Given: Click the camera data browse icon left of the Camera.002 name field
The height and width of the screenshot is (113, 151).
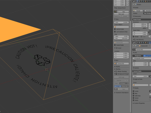Looking at the screenshot, I should [x=134, y=50].
